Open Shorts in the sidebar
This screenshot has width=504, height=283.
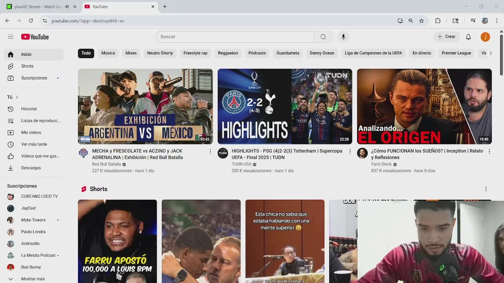(33, 66)
